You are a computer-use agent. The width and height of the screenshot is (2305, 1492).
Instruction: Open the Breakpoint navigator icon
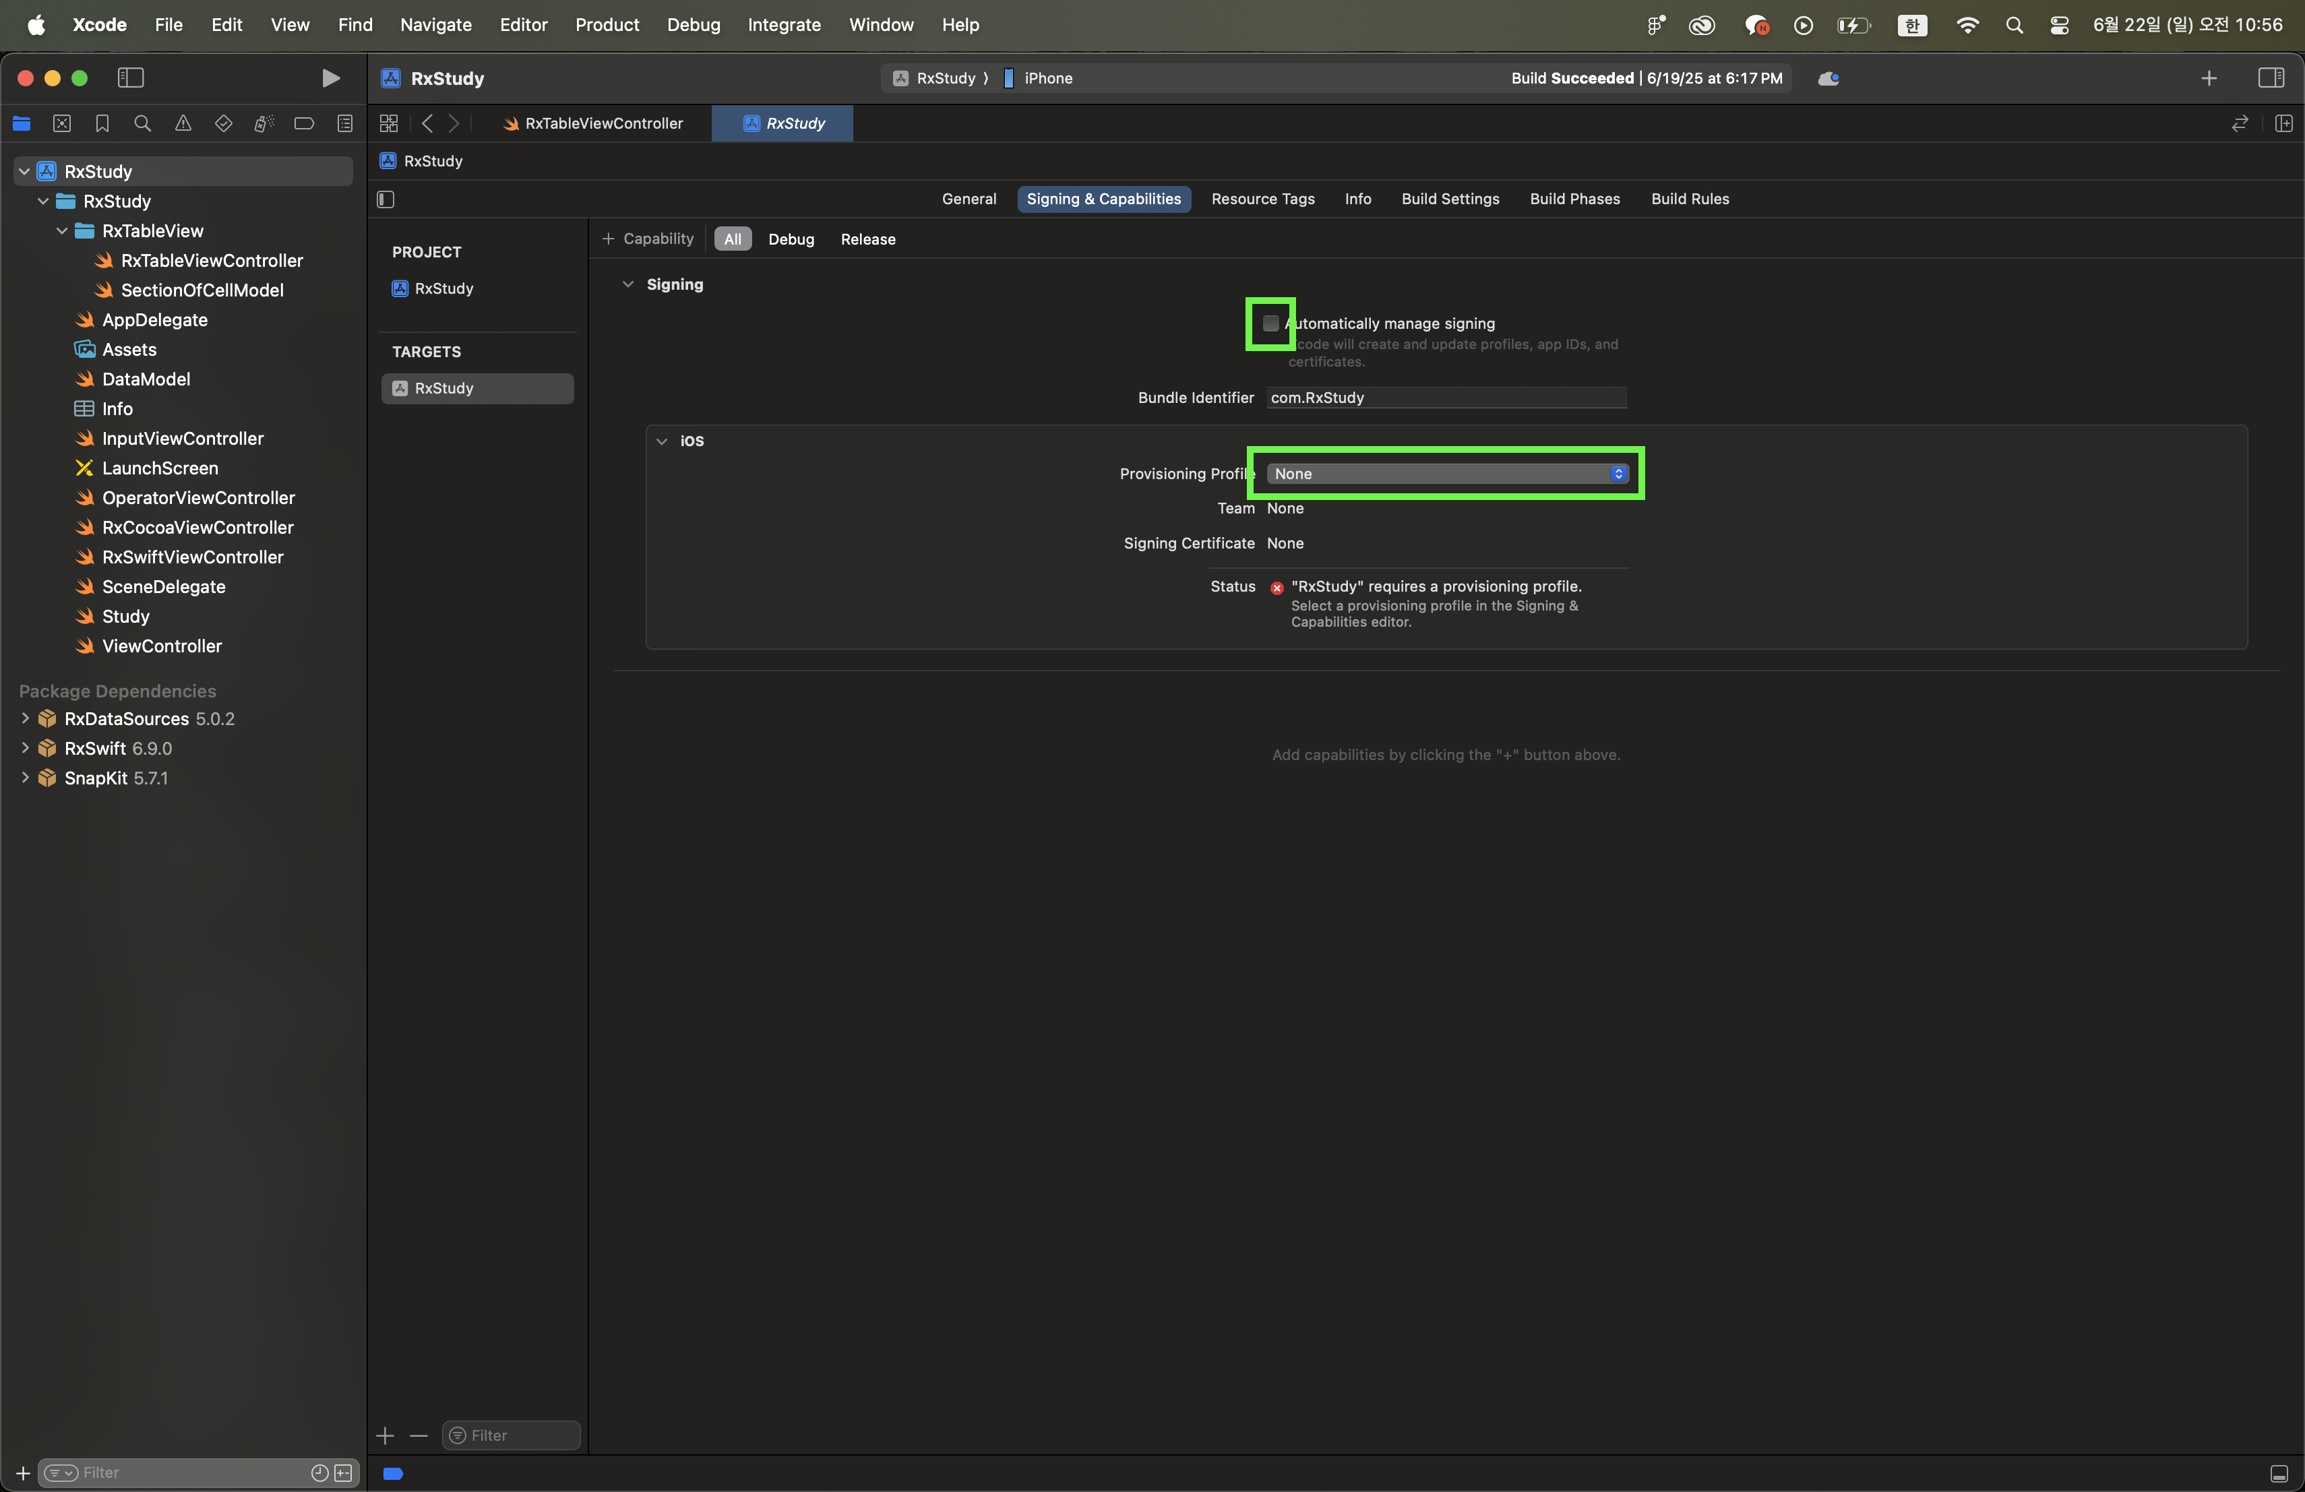pyautogui.click(x=304, y=123)
